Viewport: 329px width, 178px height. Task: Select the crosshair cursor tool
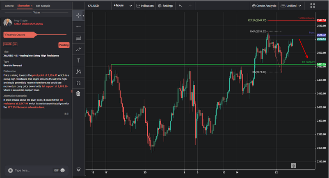pyautogui.click(x=78, y=16)
